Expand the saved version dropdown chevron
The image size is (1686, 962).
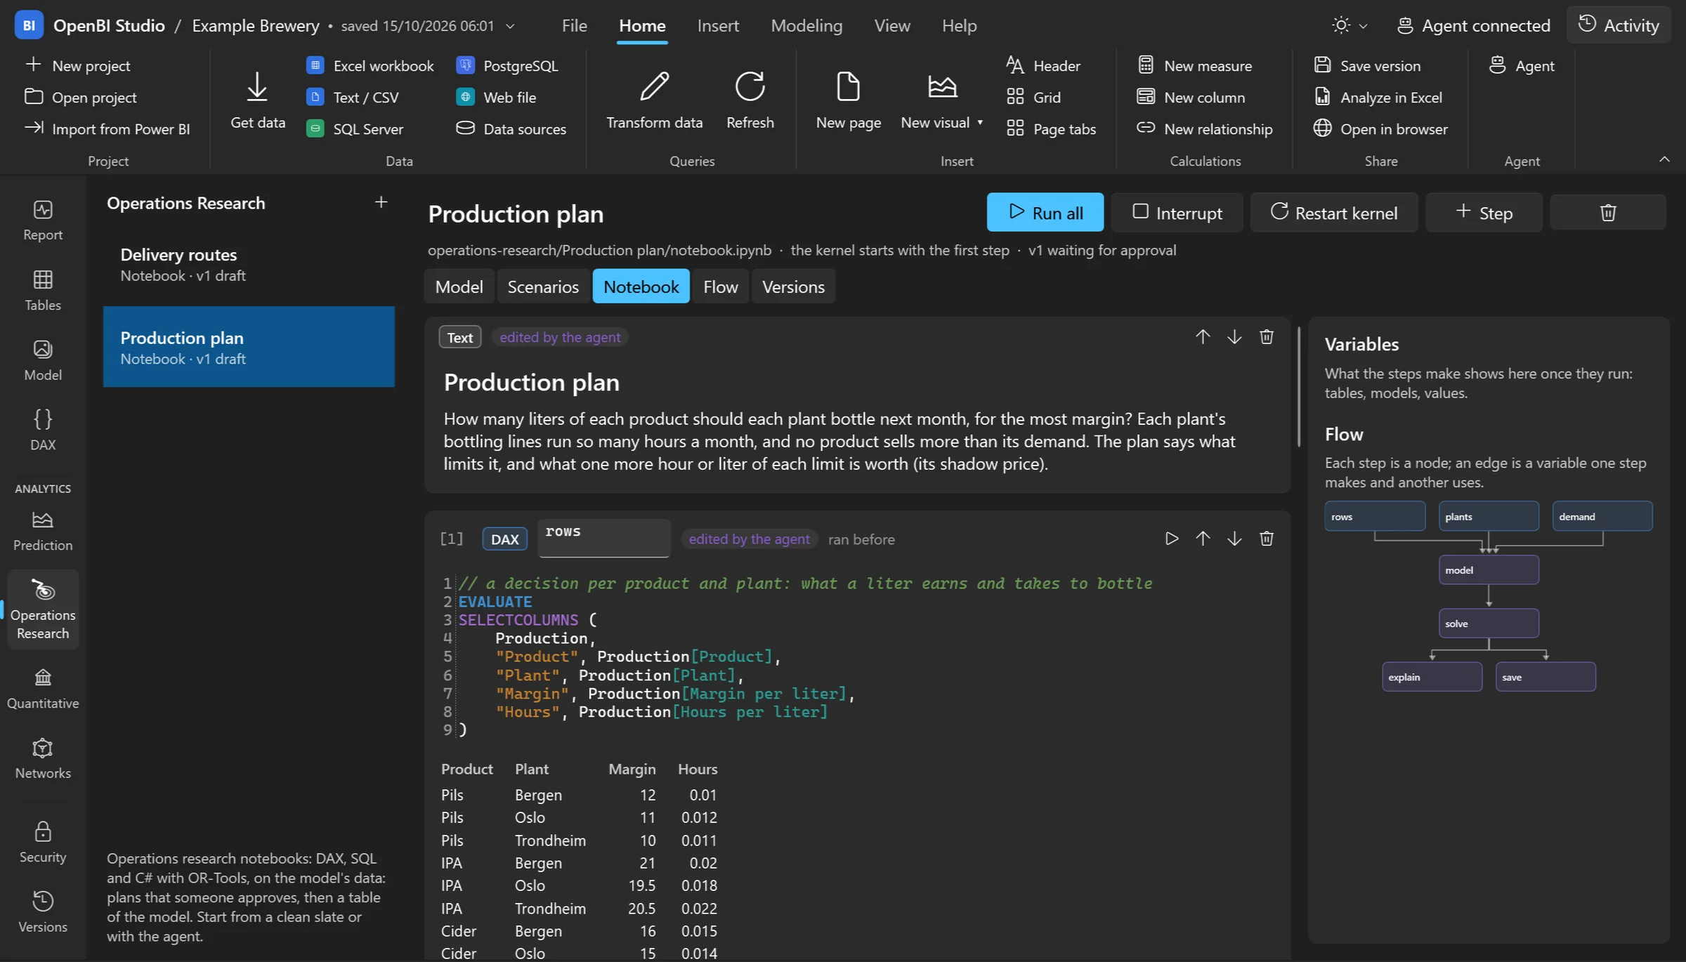(x=510, y=26)
